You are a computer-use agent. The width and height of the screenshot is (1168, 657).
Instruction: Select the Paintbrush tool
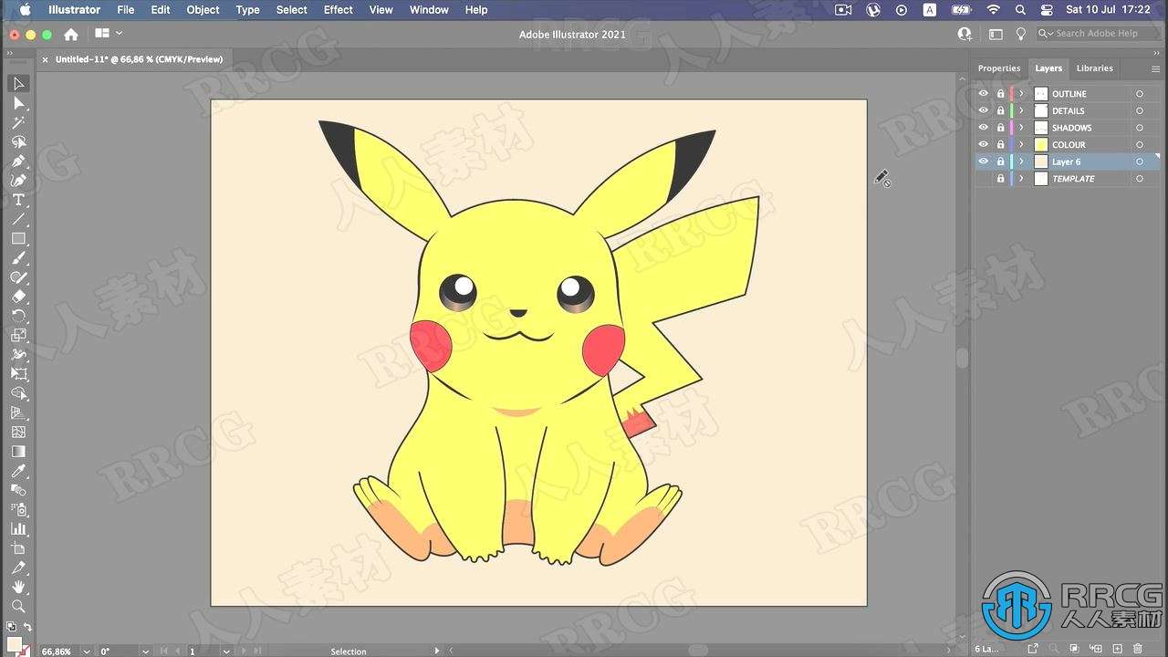click(x=18, y=258)
